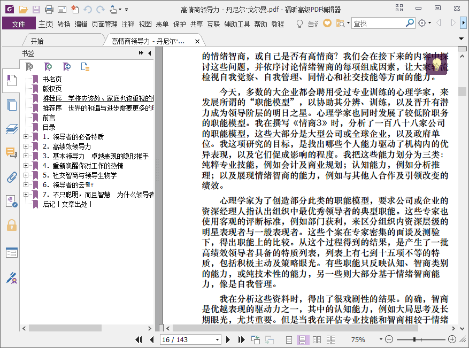Image resolution: width=469 pixels, height=348 pixels.
Task: Open the zoom level dropdown arrow
Action: [381, 339]
